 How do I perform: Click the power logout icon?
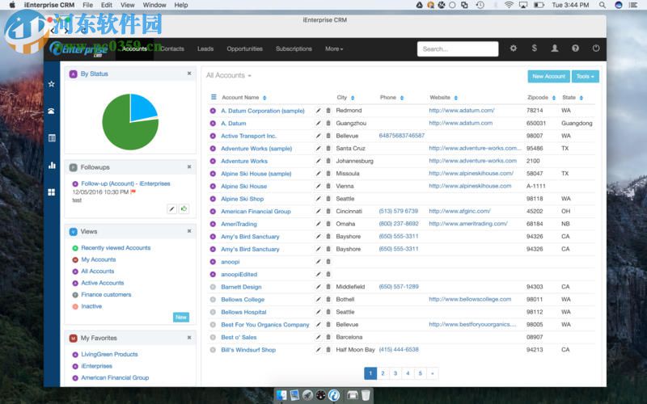click(596, 48)
